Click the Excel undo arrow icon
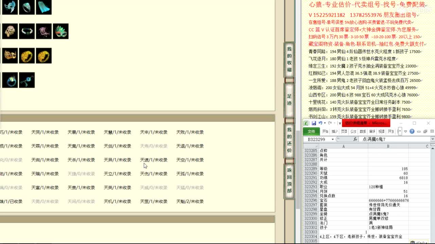Screen dimensions: 435x244 (320, 123)
